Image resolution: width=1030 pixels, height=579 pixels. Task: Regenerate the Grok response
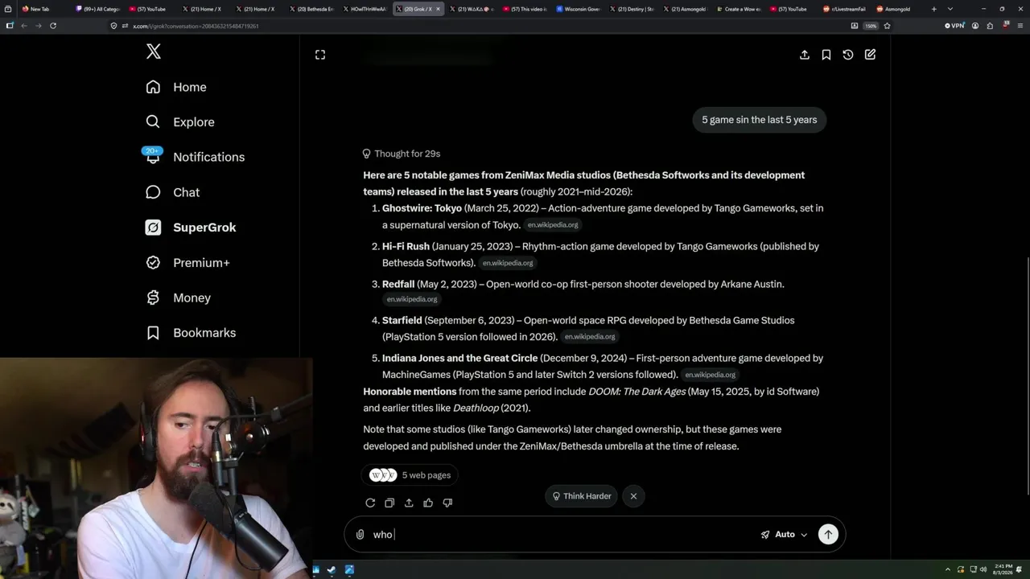click(370, 503)
